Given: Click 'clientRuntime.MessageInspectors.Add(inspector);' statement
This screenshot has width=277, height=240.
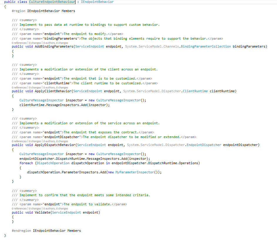Looking at the screenshot, I should pyautogui.click(x=65, y=105).
